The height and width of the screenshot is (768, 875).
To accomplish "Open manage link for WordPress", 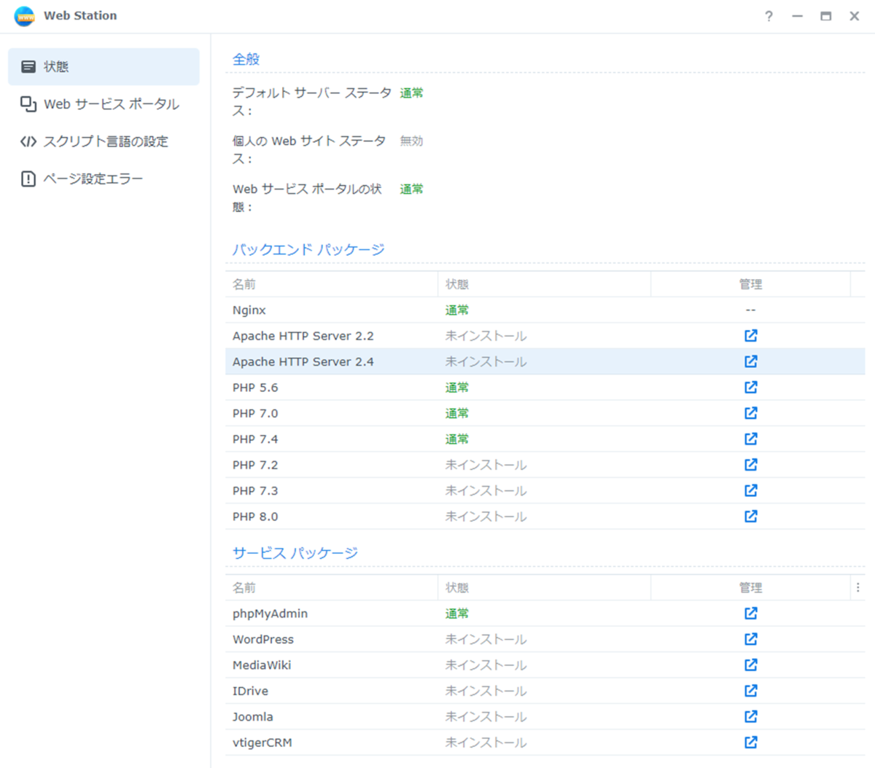I will (x=750, y=639).
